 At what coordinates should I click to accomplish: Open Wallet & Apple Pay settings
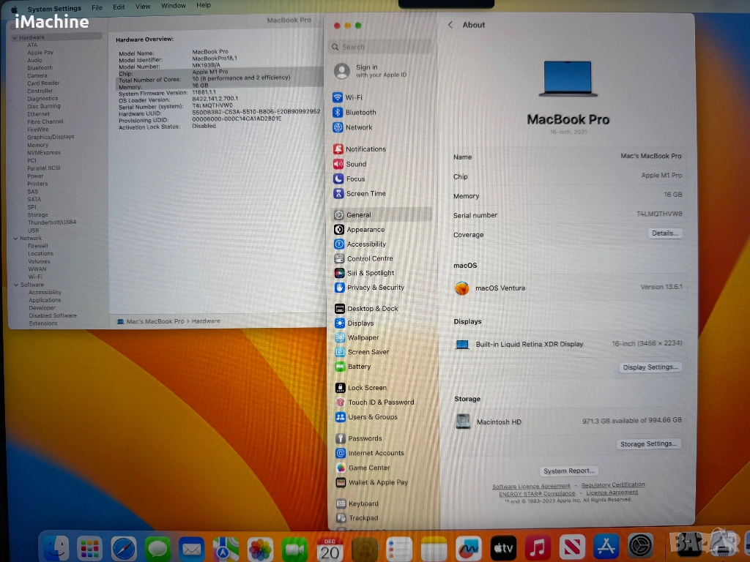click(x=377, y=482)
